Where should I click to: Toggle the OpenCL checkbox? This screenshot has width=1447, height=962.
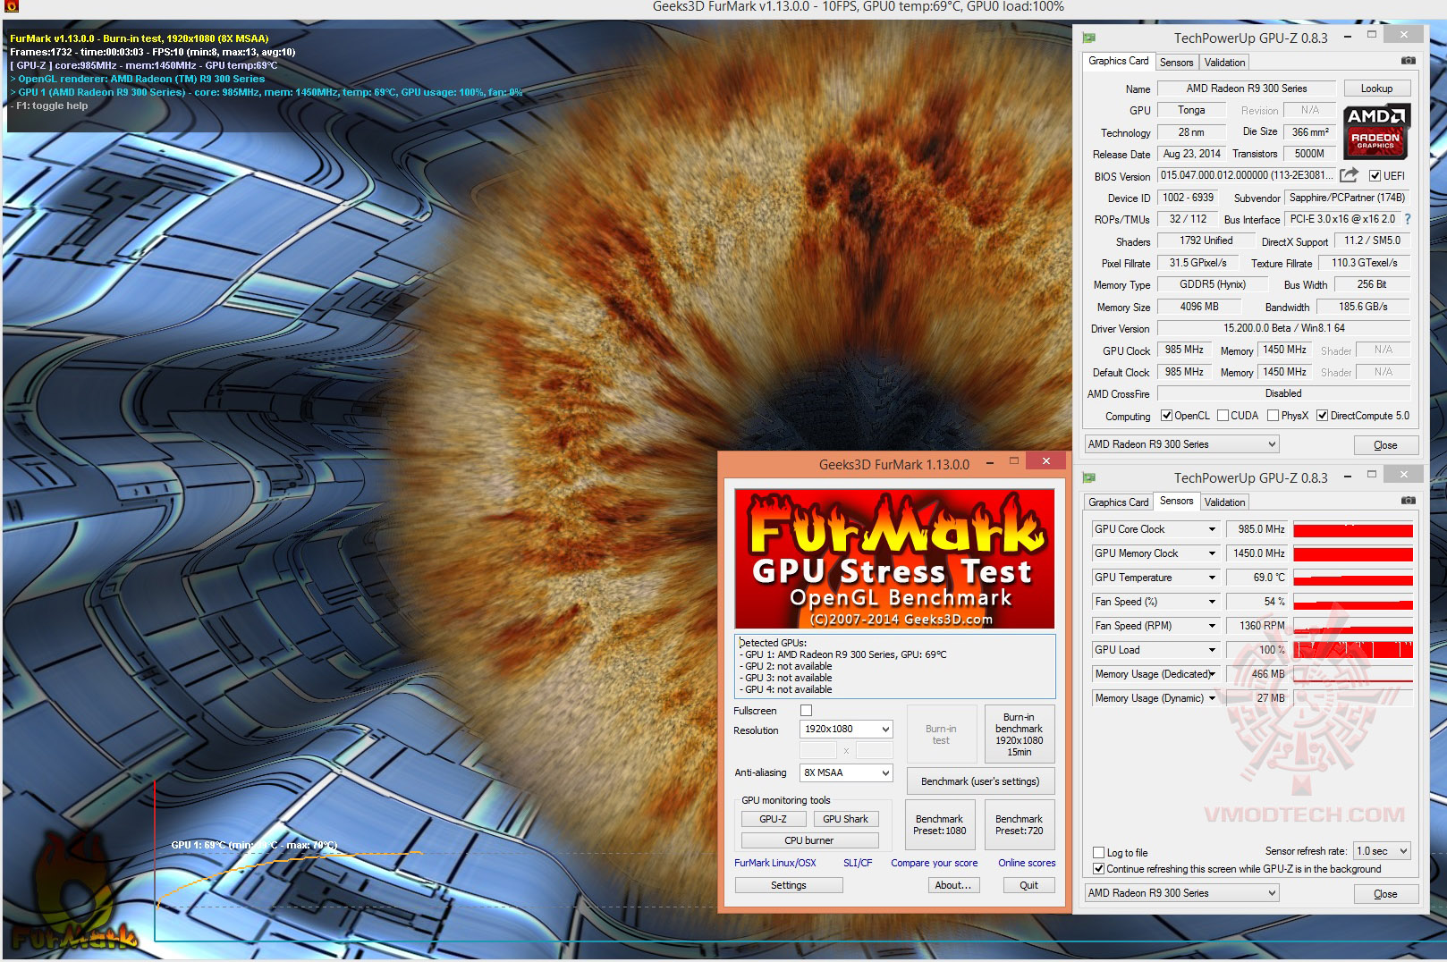[1166, 415]
